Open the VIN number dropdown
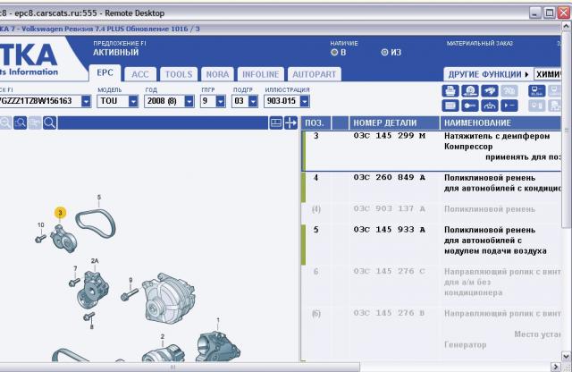This screenshot has width=572, height=372. [86, 101]
